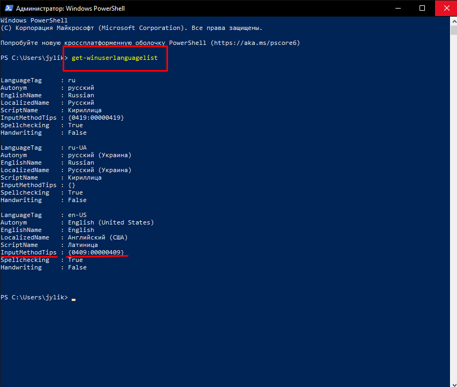Click the underlined InputMethodTips label
The image size is (457, 387).
tap(28, 252)
